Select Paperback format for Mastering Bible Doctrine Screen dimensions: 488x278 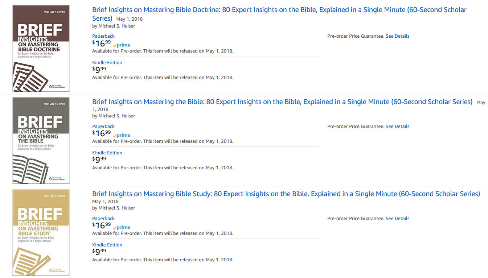pos(103,36)
